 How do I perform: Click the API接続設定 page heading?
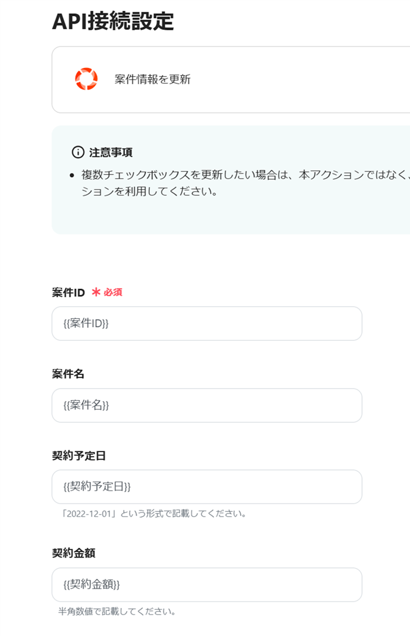coord(113,21)
